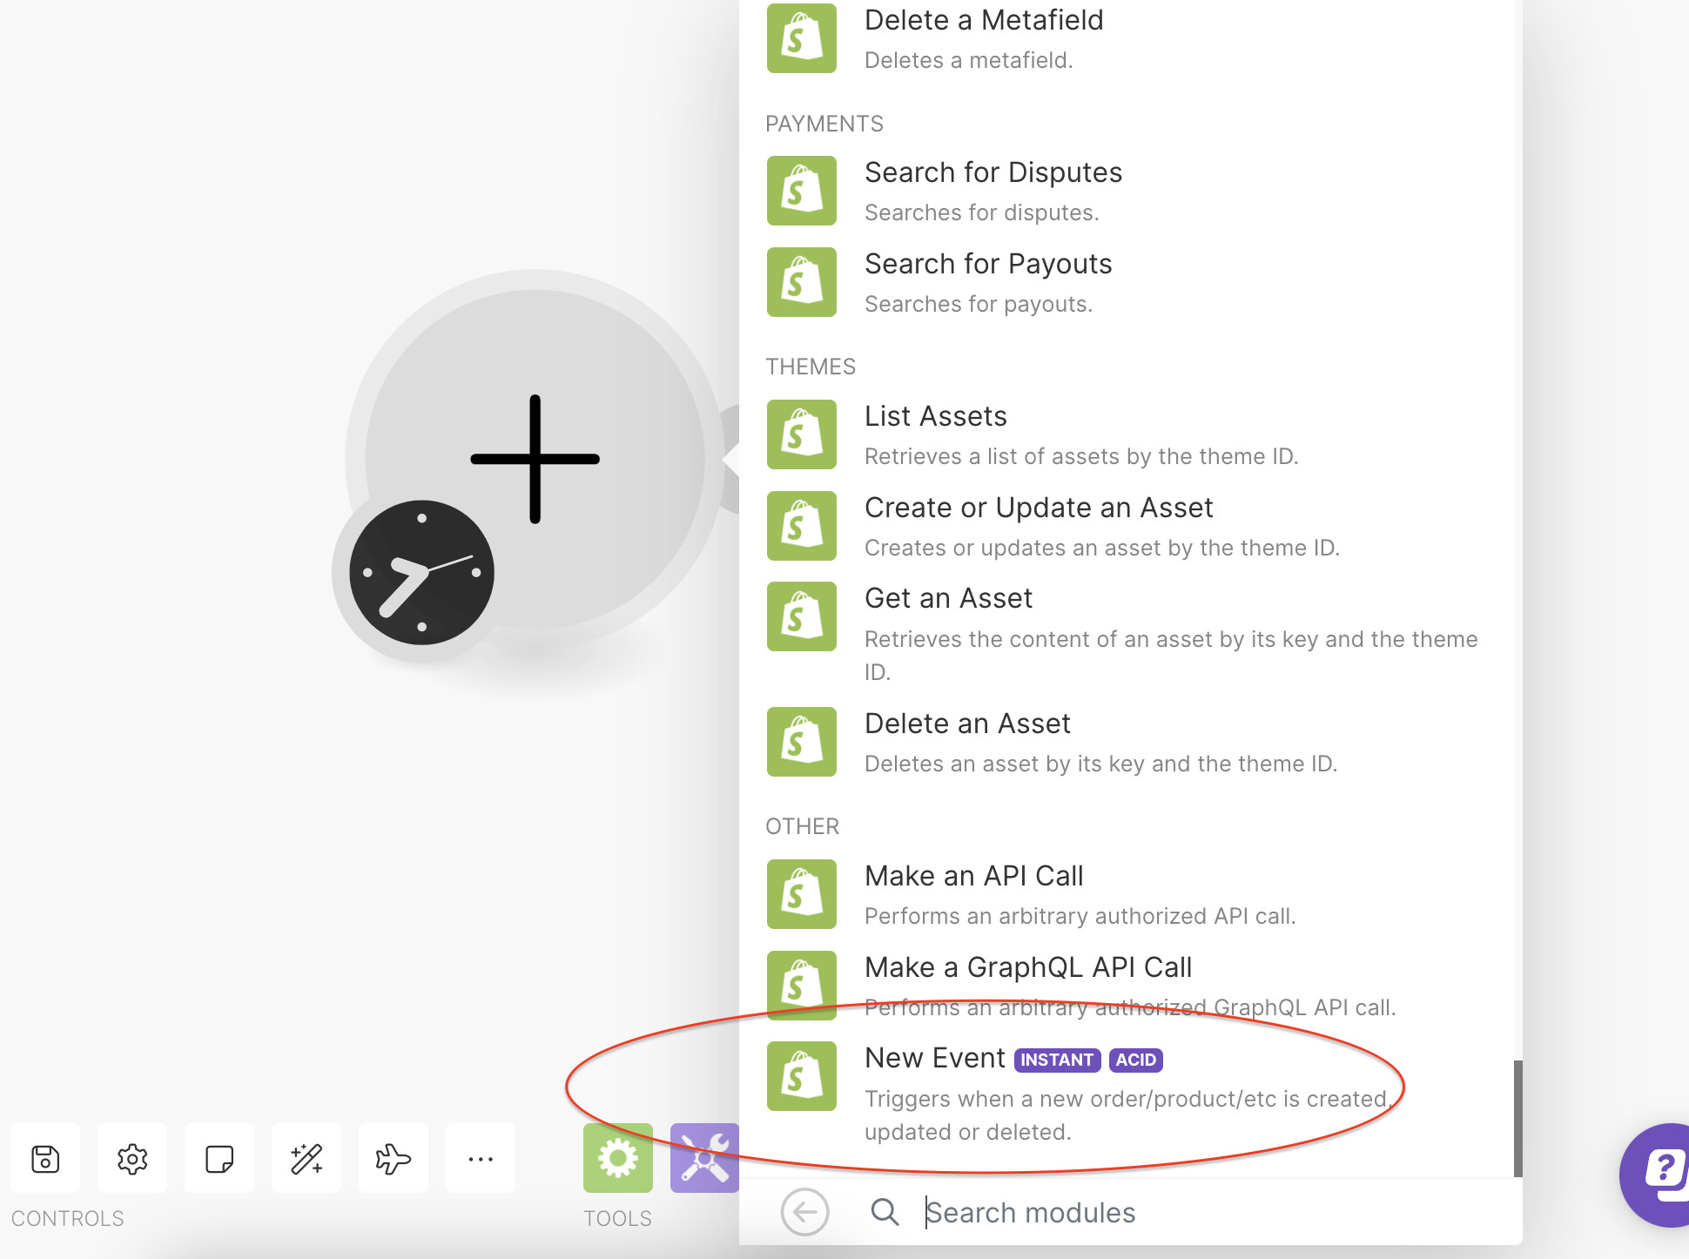Click the purple wrench tools icon
The width and height of the screenshot is (1689, 1259).
[703, 1159]
